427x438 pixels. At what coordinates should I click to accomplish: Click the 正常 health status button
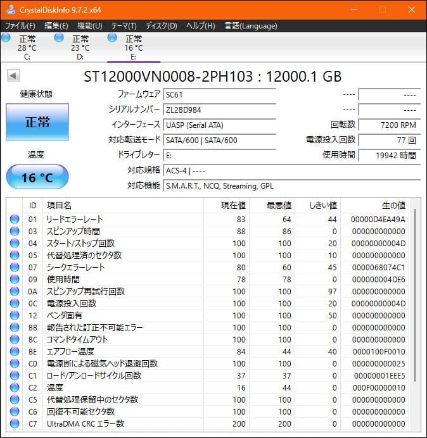click(37, 122)
